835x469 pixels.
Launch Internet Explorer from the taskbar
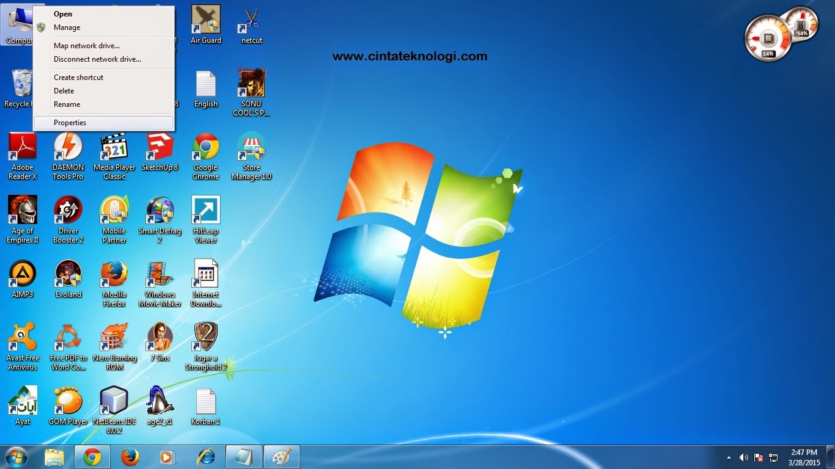(x=206, y=457)
